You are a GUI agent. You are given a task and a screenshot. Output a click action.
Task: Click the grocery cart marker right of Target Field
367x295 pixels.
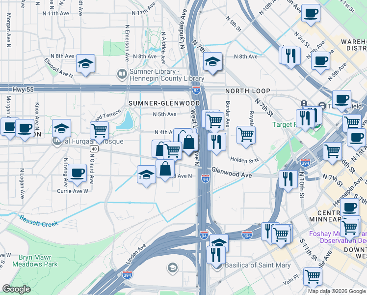coord(352,123)
